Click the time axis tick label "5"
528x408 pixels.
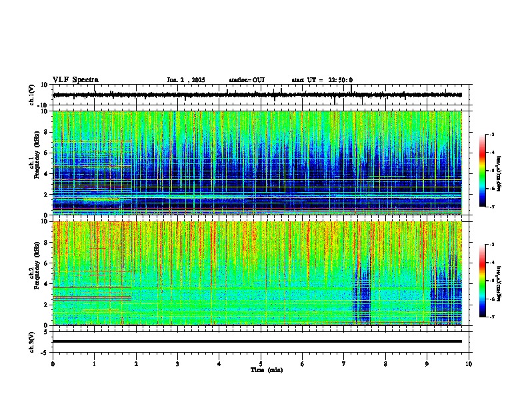tap(261, 364)
